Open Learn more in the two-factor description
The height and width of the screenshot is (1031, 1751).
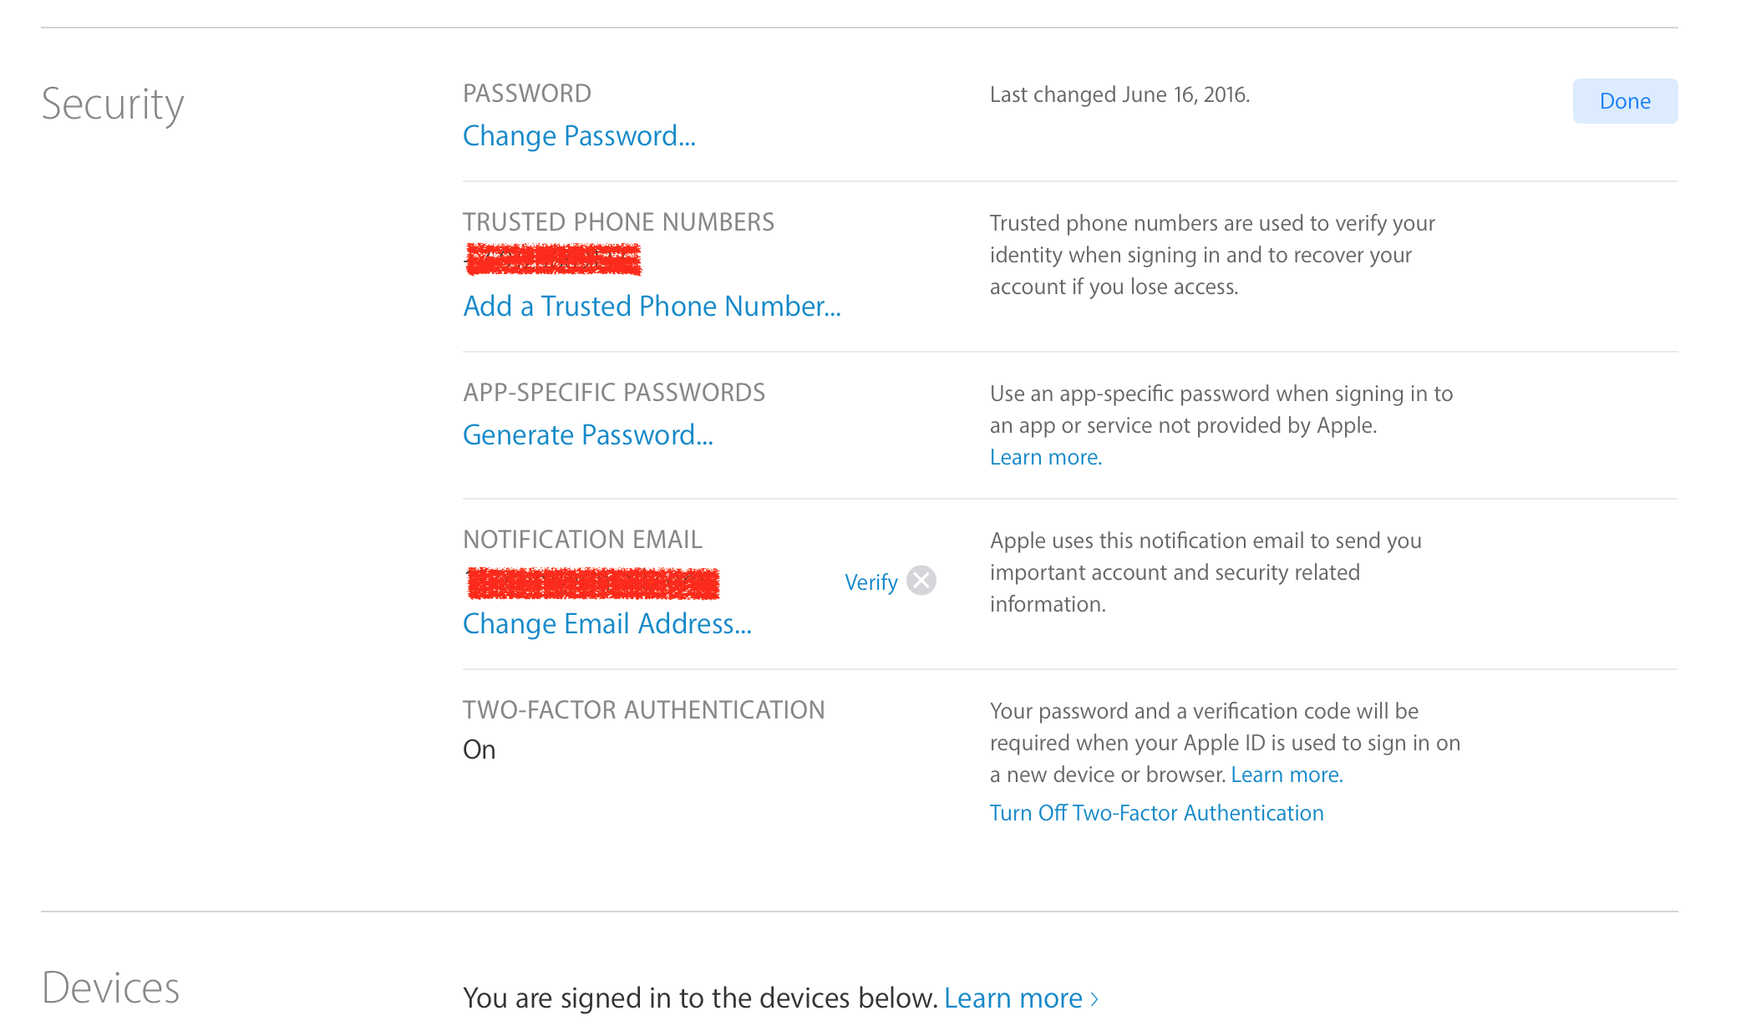(1286, 775)
